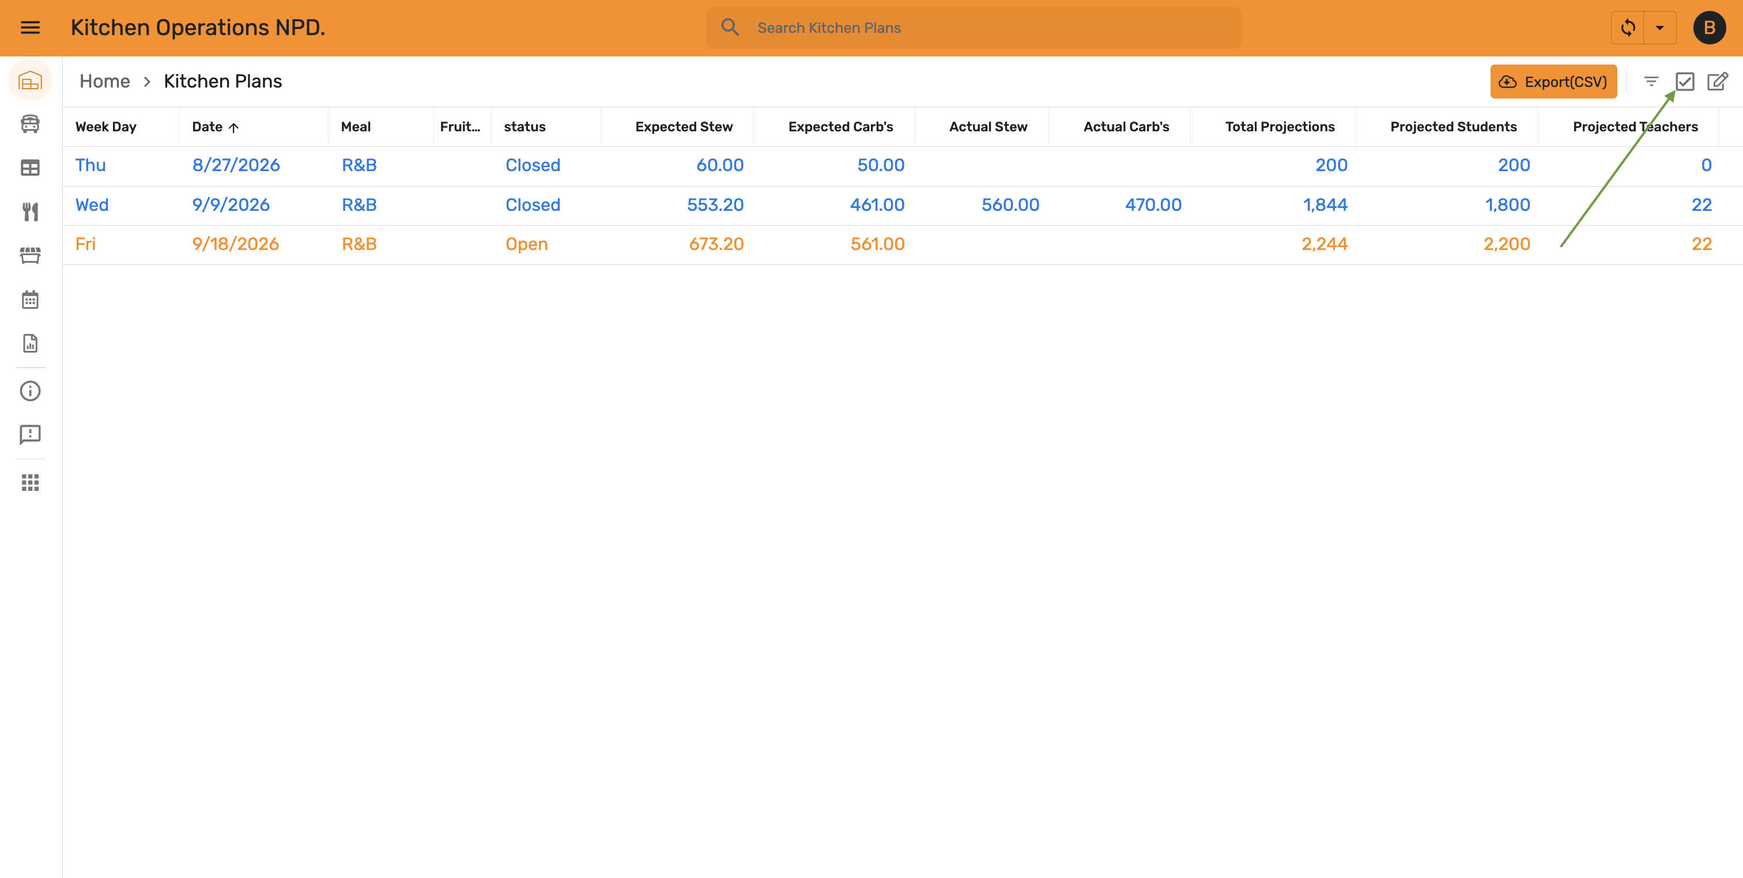Open the calendar sidebar icon

point(31,300)
